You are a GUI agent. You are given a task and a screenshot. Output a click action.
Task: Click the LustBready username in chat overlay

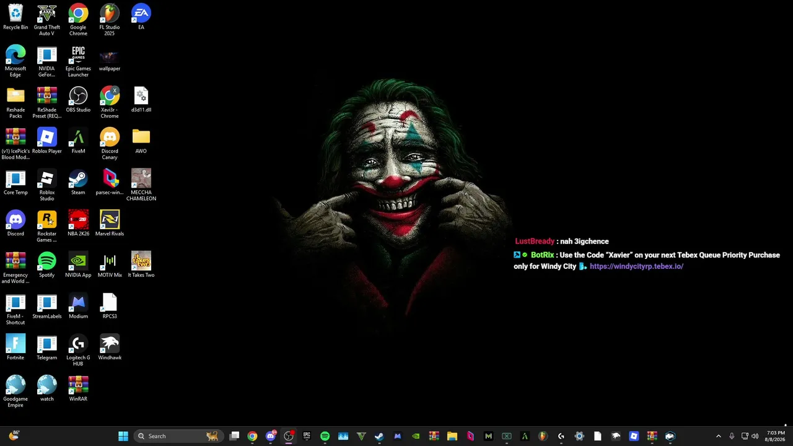[535, 242]
